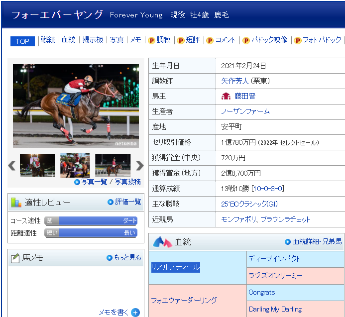Show next photo with right arrow
This screenshot has width=345, height=317.
(x=139, y=166)
